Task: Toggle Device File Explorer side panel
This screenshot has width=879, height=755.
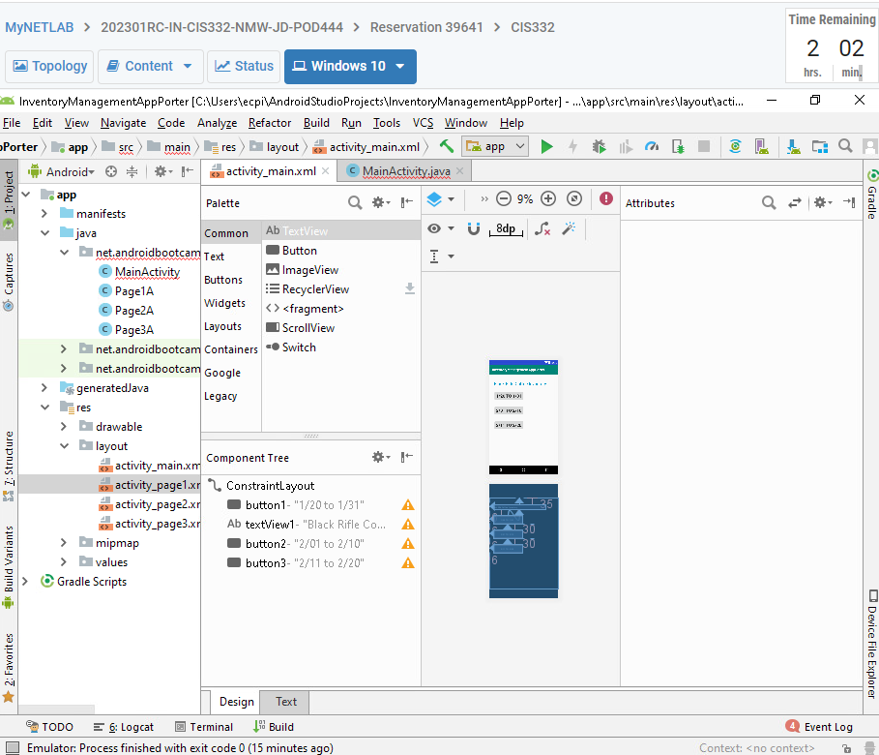Action: [871, 644]
